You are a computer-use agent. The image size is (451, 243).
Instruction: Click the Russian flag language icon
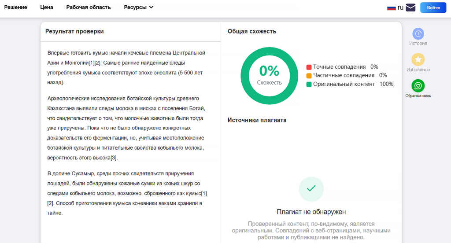tap(392, 8)
